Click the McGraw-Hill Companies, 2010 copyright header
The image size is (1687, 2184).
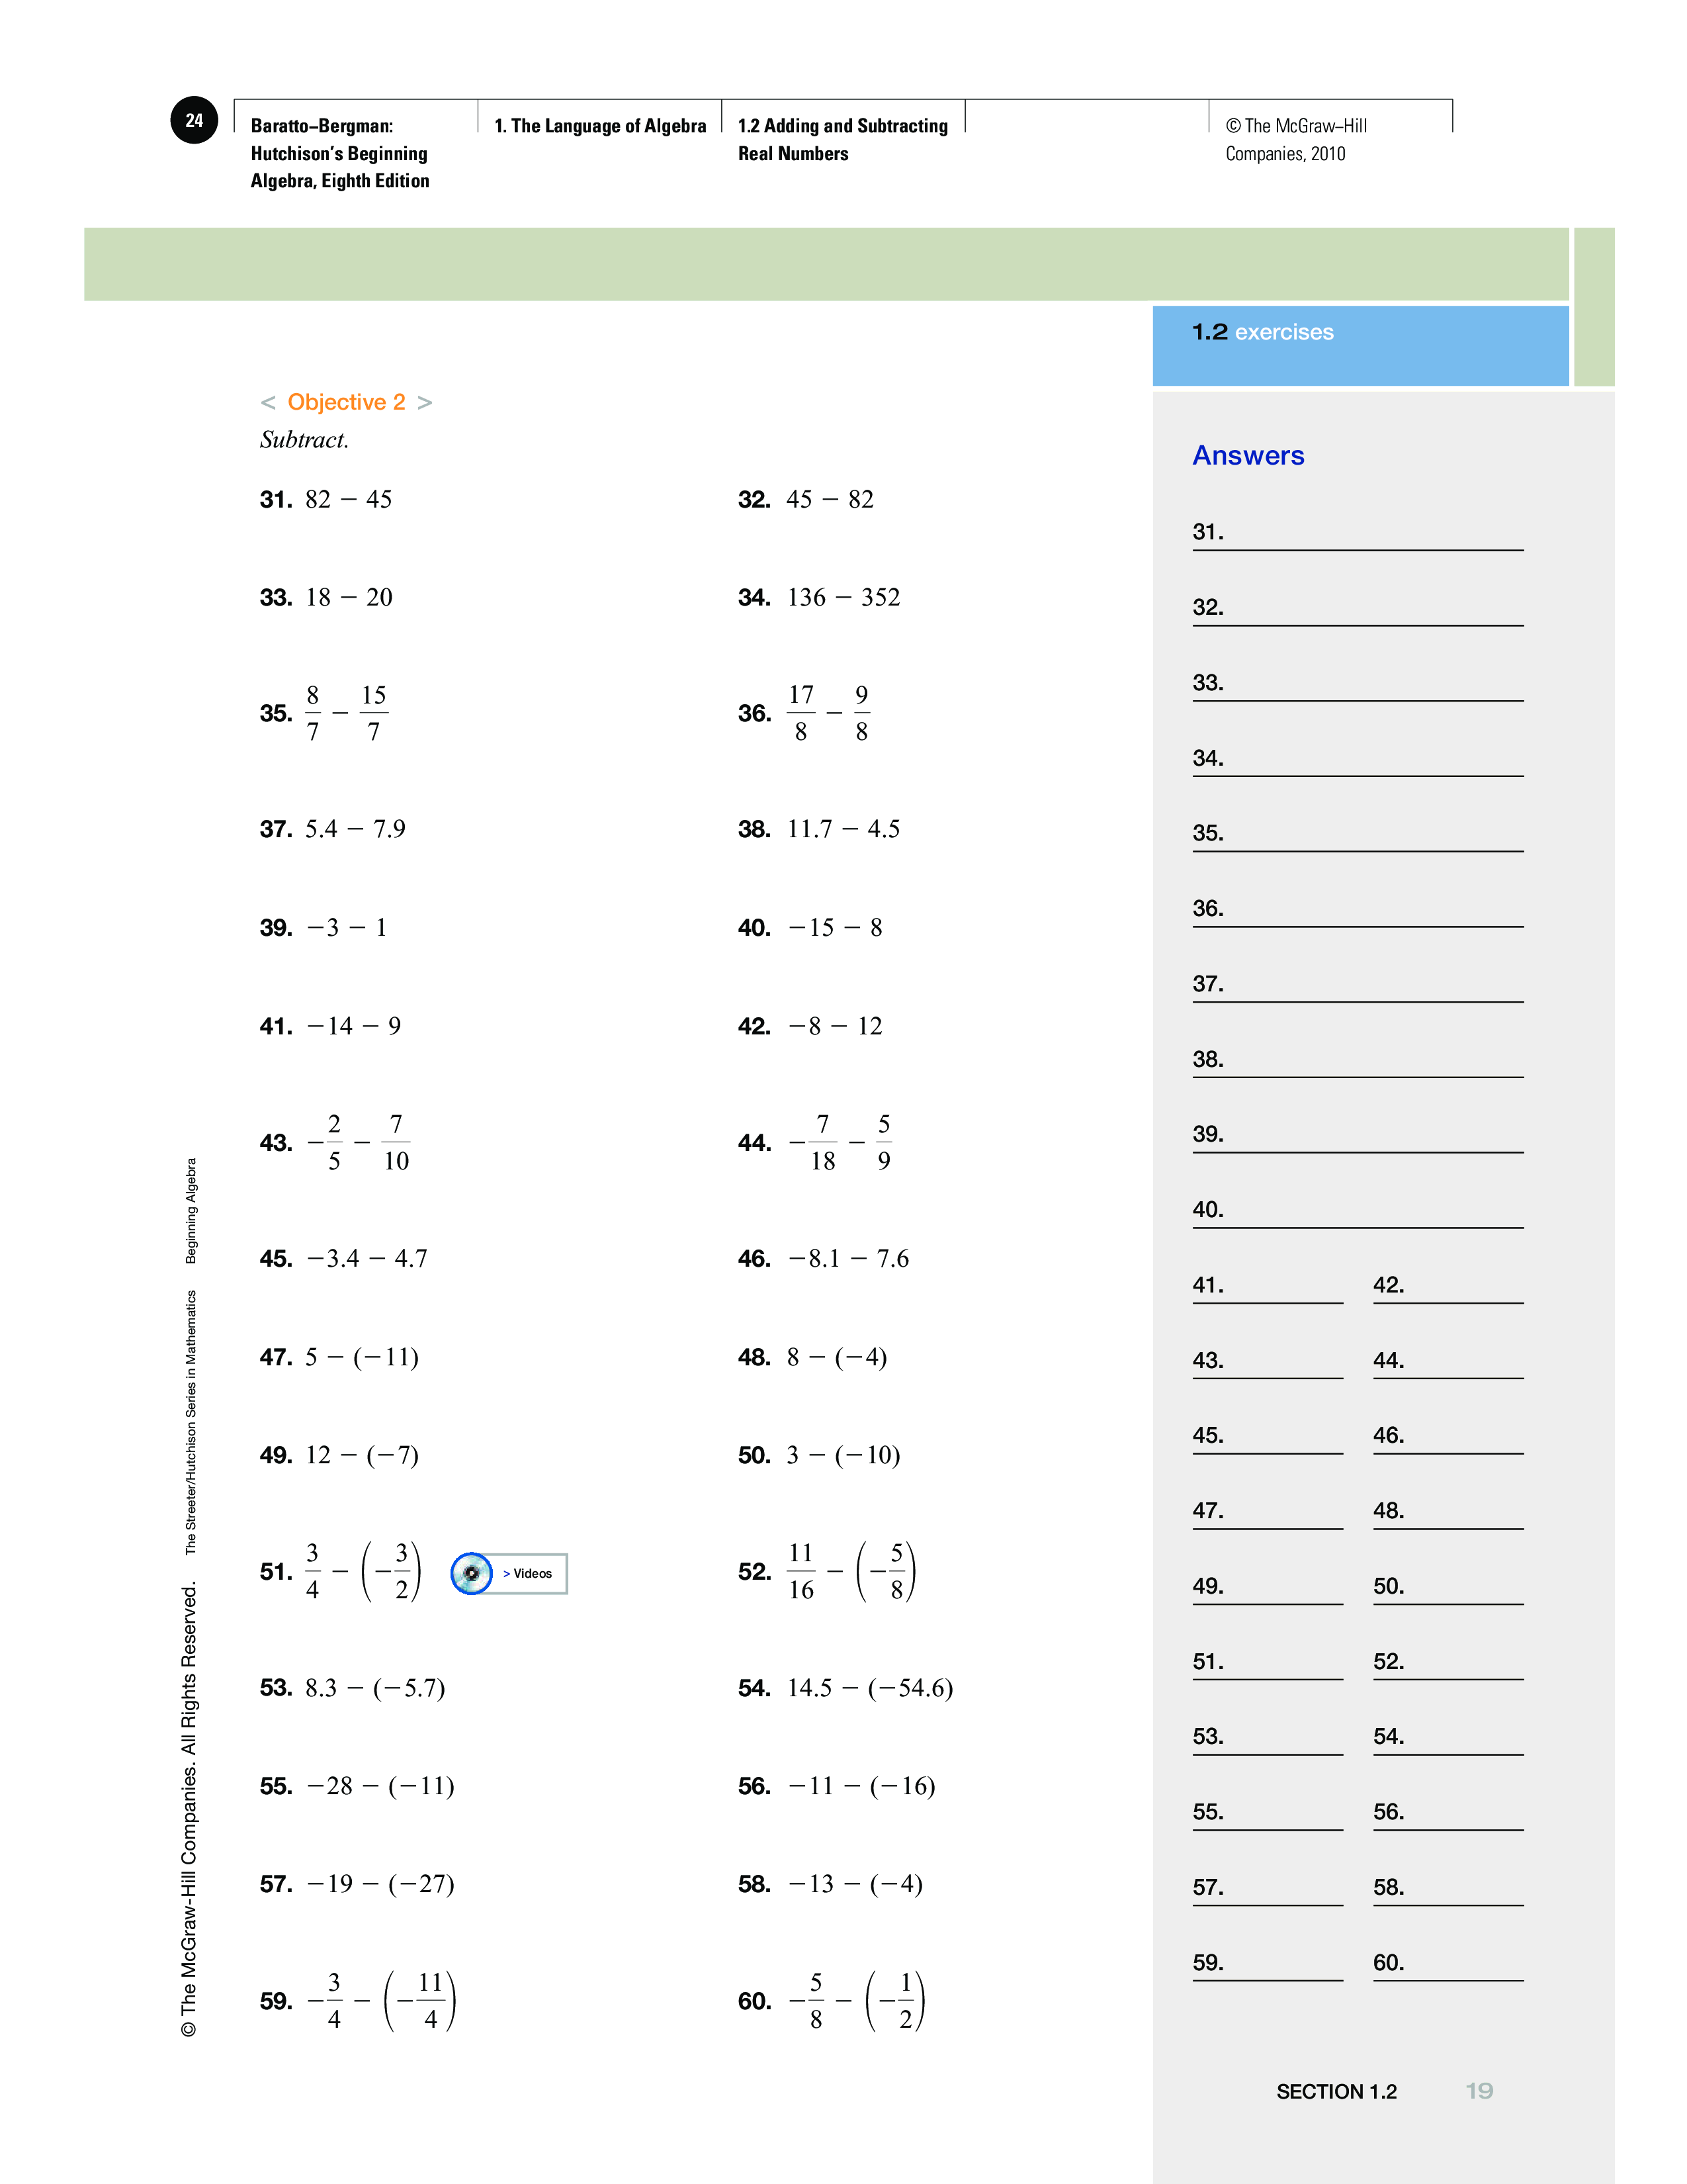(1295, 140)
